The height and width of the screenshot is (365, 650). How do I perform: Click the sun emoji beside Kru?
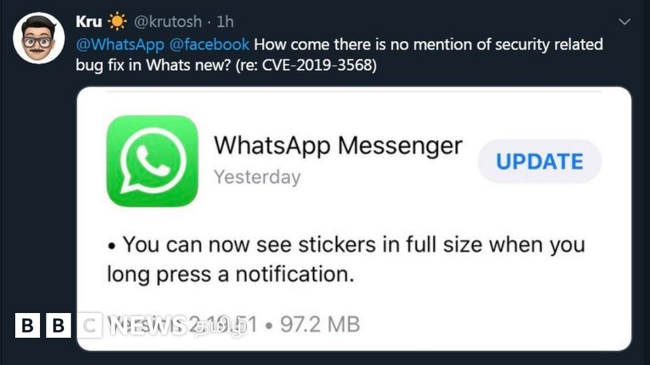click(117, 21)
